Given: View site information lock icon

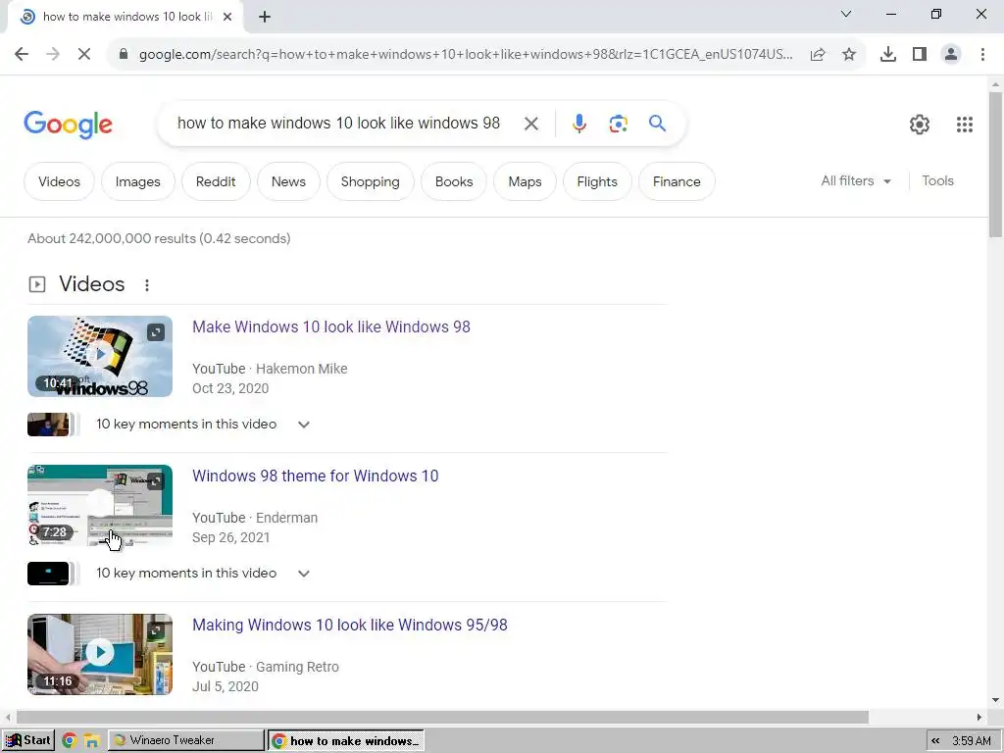Looking at the screenshot, I should pos(124,54).
